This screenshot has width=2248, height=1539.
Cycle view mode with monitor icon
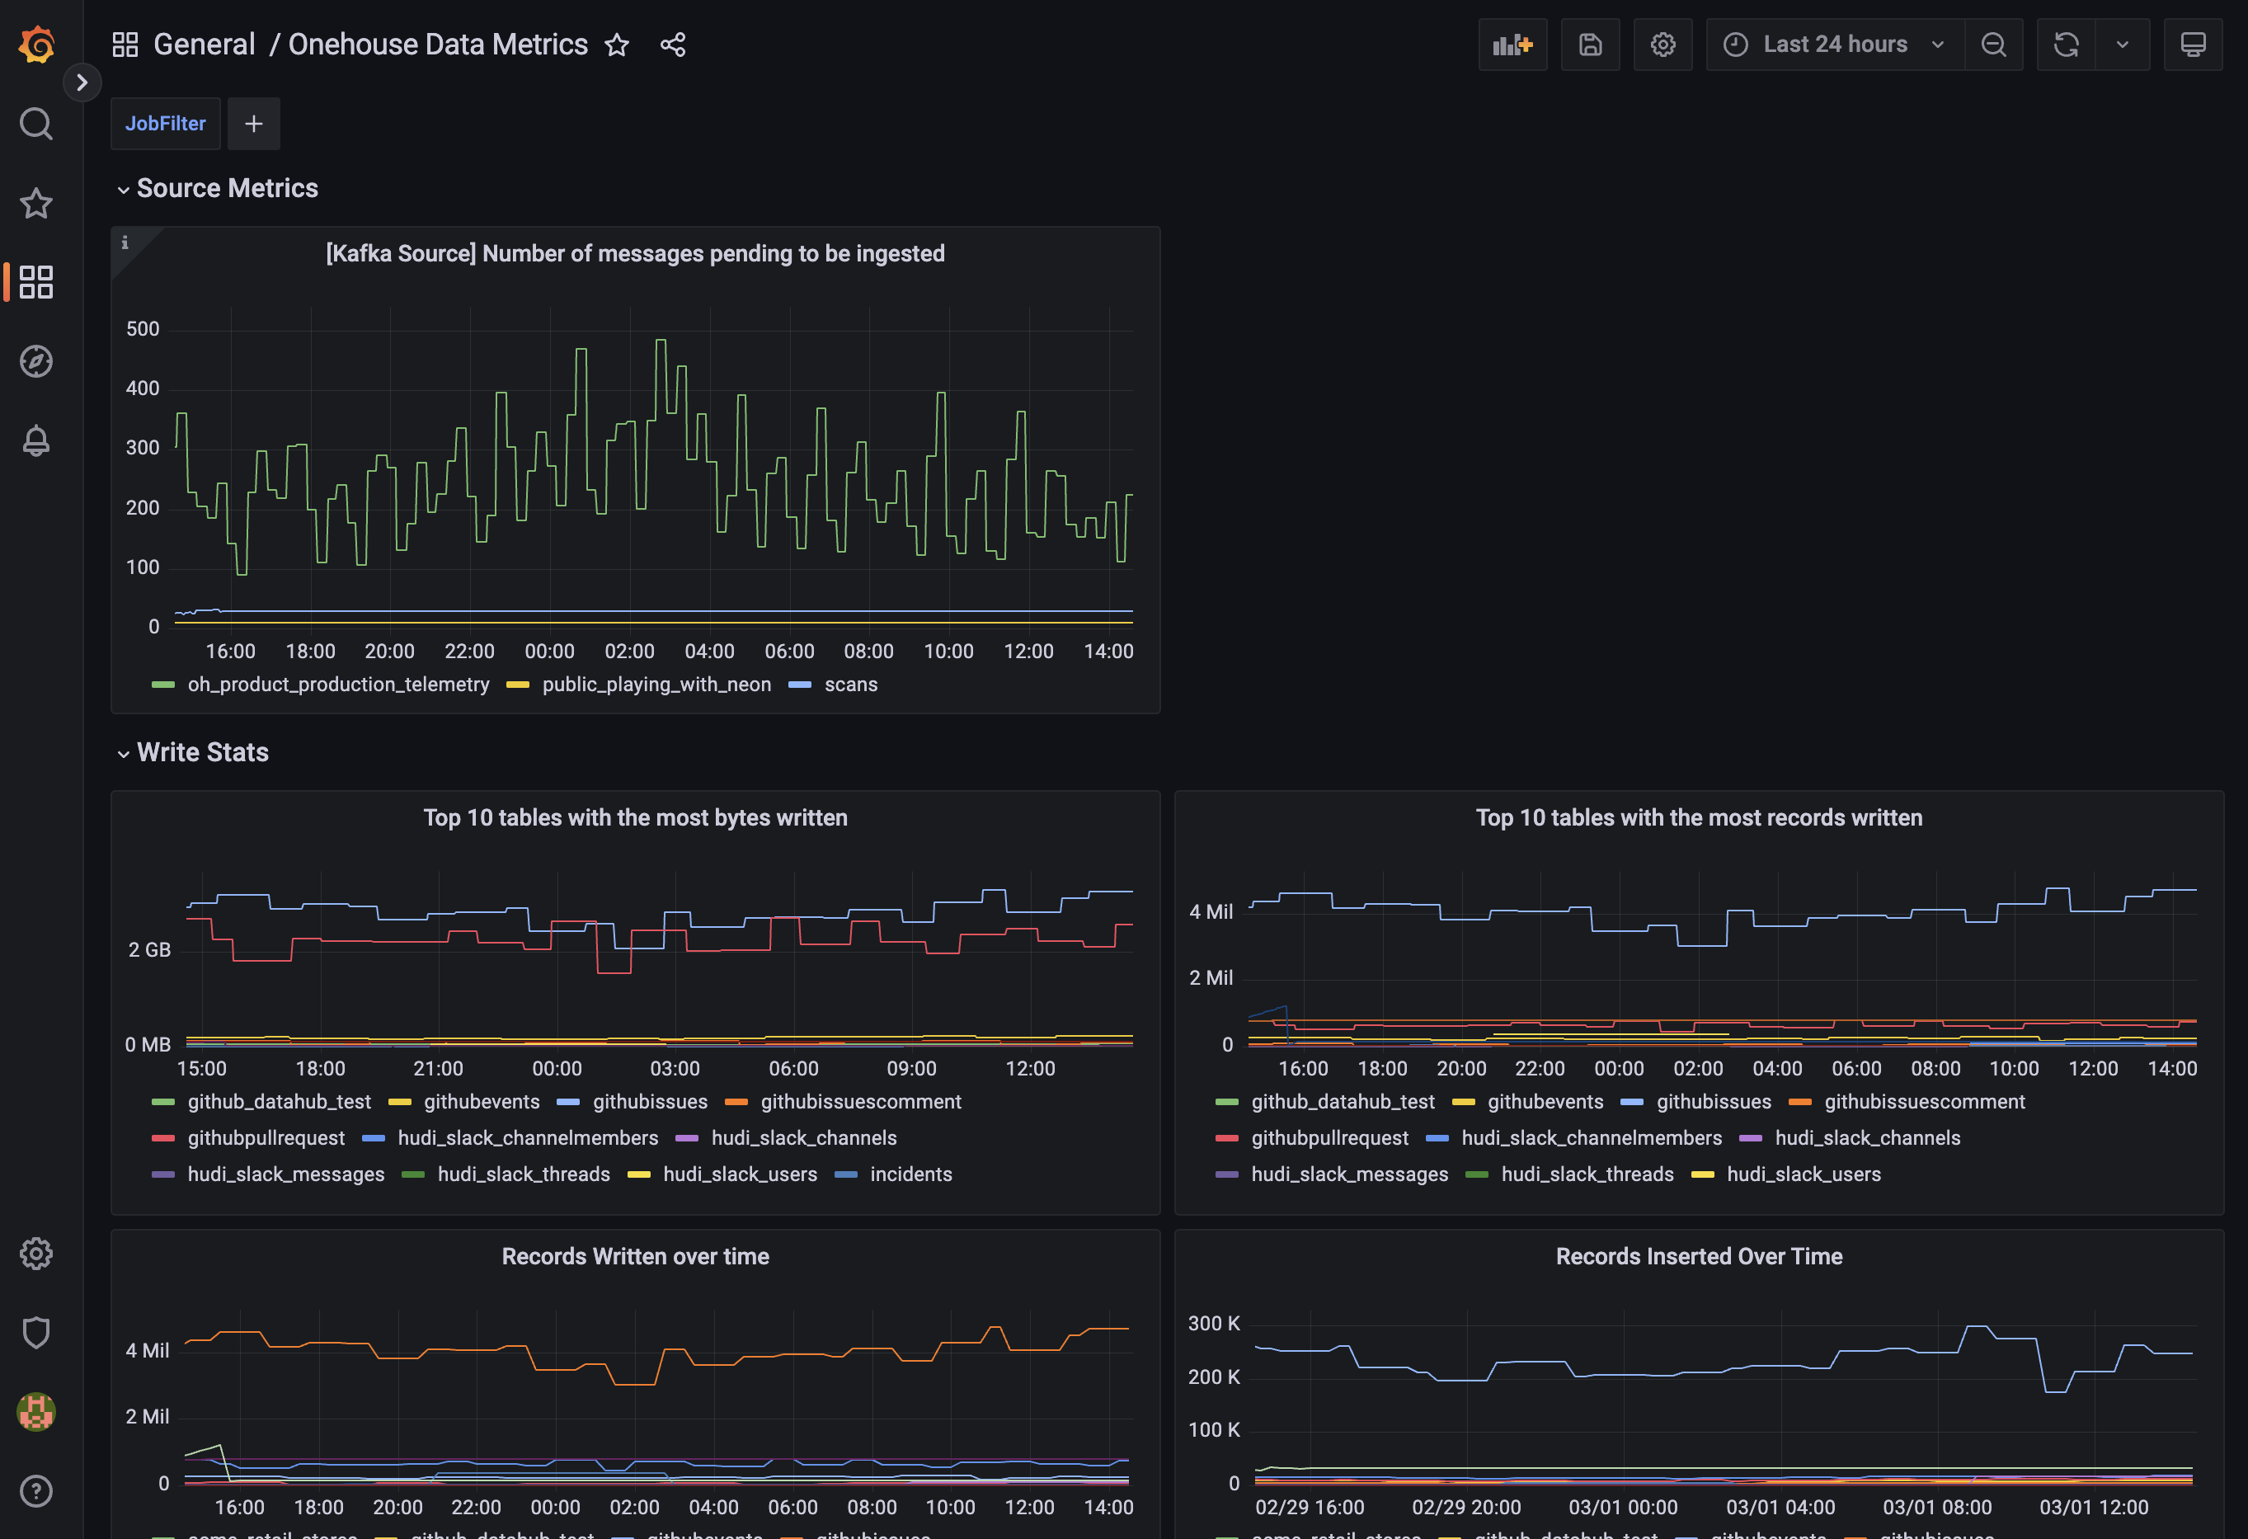click(x=2193, y=45)
